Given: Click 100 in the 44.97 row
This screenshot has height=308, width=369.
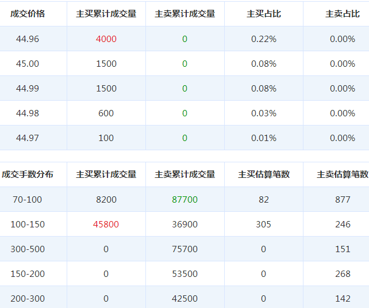Looking at the screenshot, I should [x=106, y=138].
